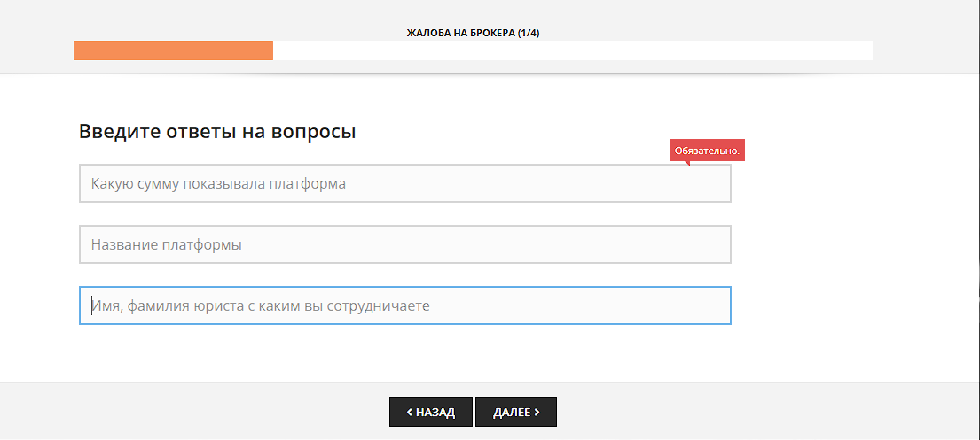Click the orange progress bar segment
980x440 pixels.
point(173,50)
